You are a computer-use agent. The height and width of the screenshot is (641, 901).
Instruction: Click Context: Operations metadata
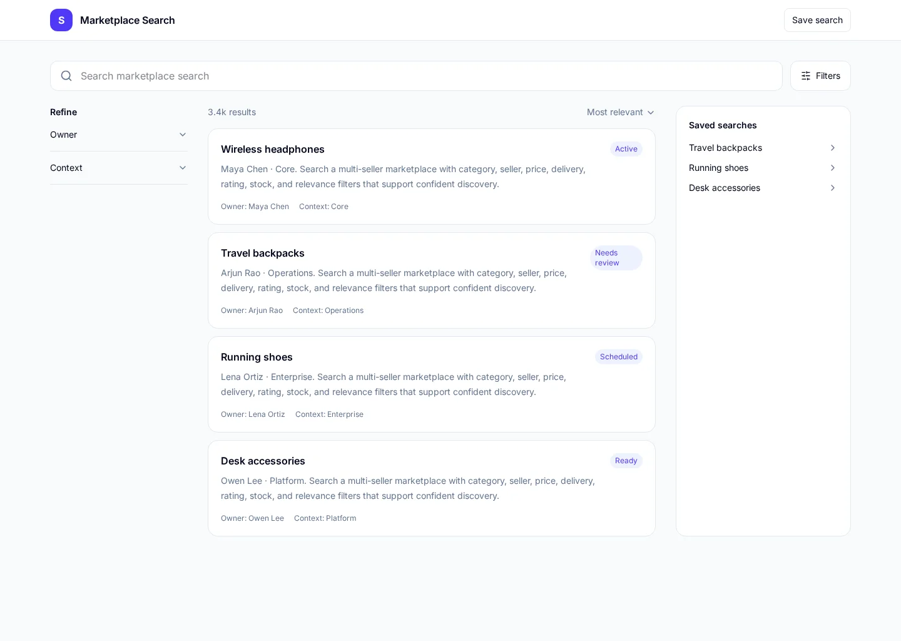328,310
